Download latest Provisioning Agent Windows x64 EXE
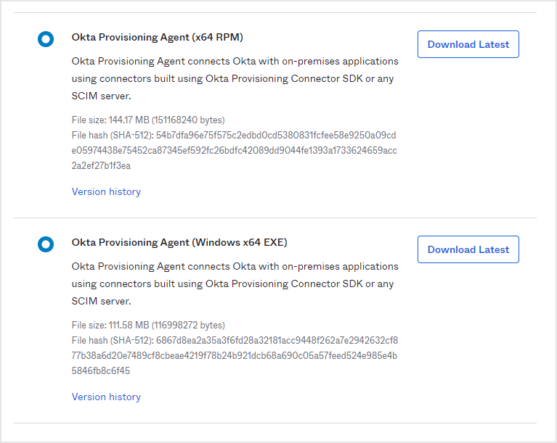 click(468, 249)
